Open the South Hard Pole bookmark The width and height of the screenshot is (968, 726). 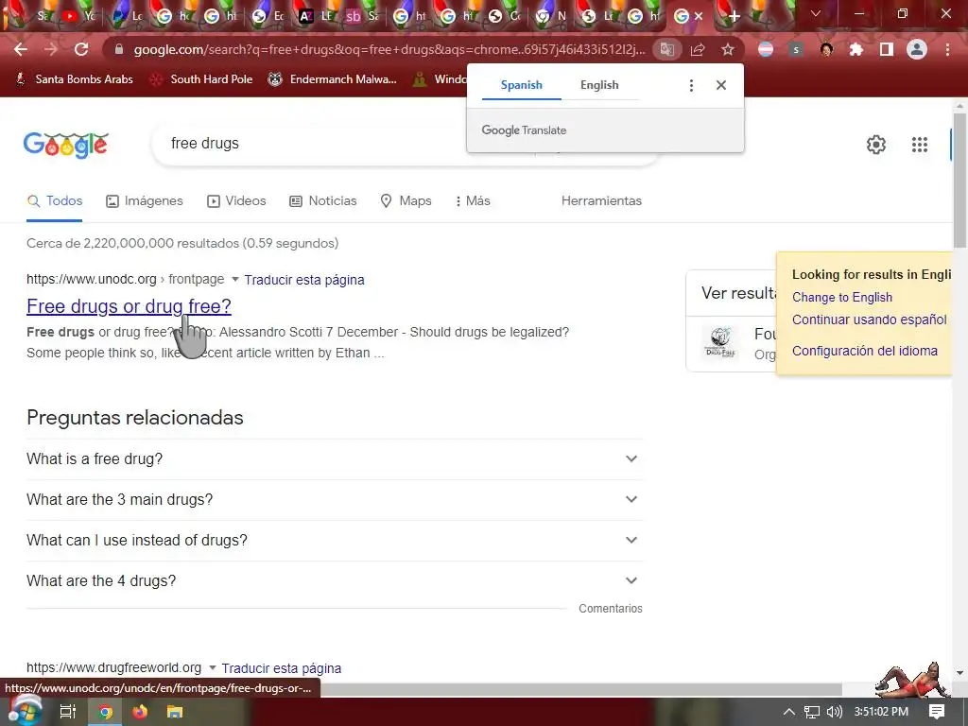(201, 79)
